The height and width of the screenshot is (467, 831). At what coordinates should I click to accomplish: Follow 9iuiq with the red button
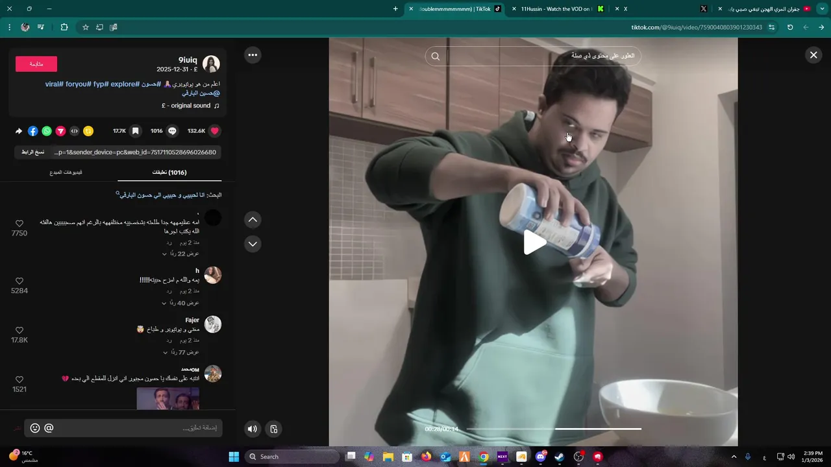[x=36, y=64]
